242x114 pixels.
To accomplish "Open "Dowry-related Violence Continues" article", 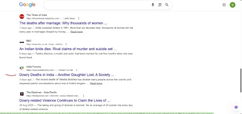I will [65, 100].
